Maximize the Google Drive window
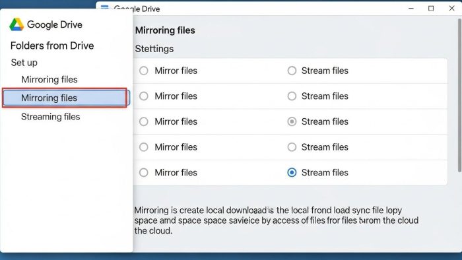This screenshot has width=462, height=260. coord(431,9)
